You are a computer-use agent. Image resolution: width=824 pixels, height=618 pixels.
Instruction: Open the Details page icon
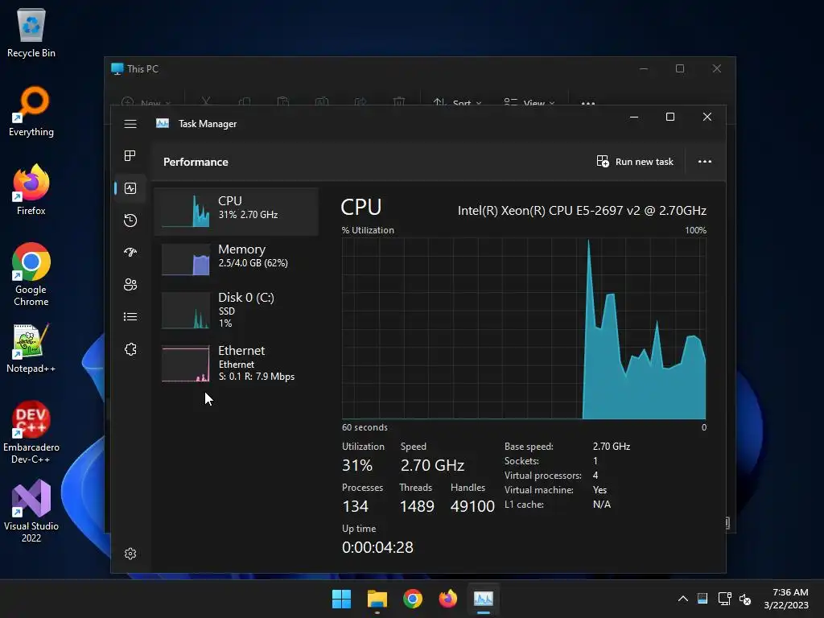point(130,316)
